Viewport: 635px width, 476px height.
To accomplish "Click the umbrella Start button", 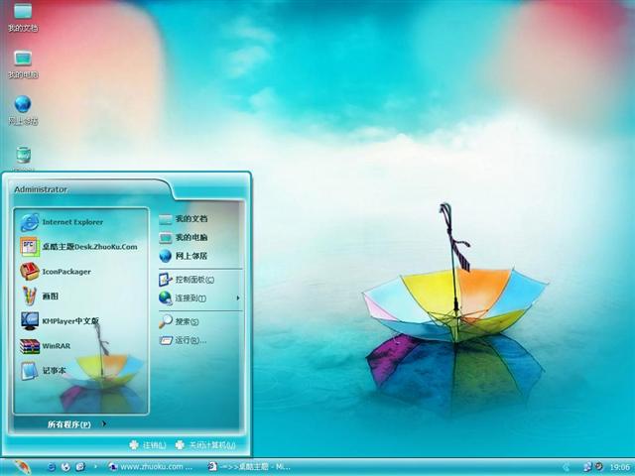I will point(22,467).
